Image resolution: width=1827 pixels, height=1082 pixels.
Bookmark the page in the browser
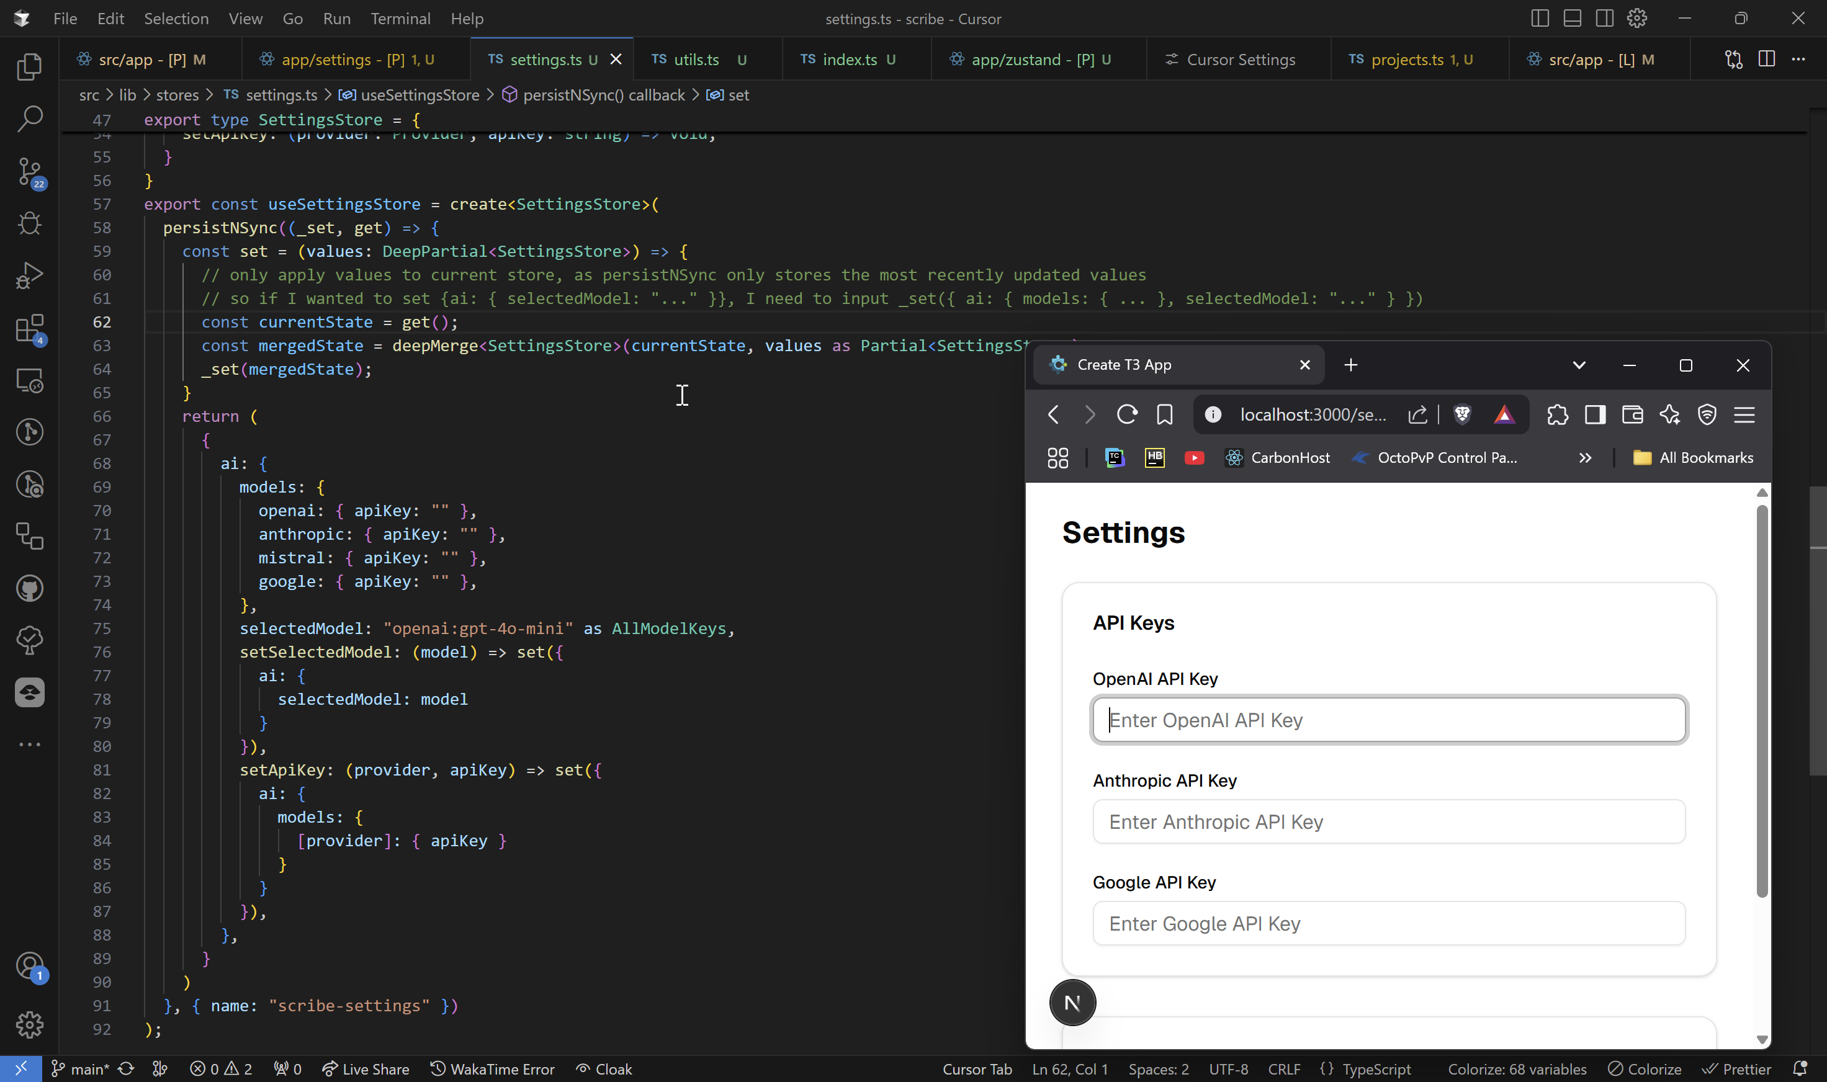[1165, 415]
